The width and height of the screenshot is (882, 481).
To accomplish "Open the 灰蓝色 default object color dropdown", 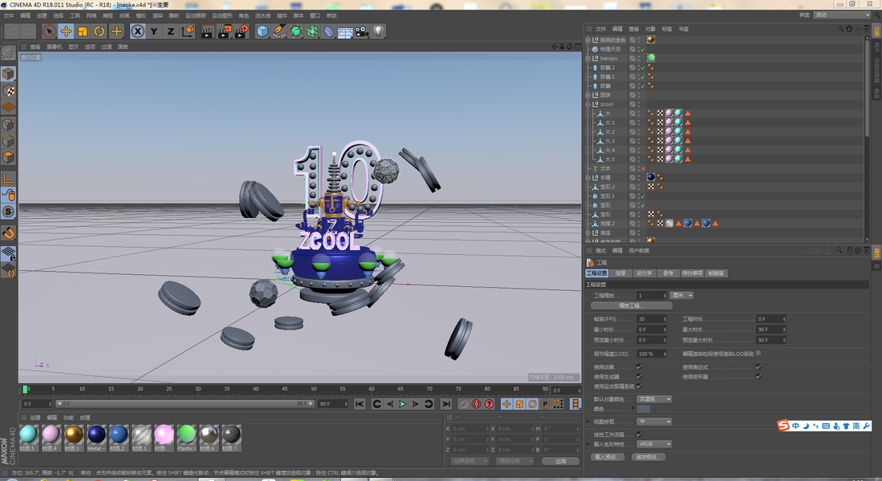I will 654,399.
